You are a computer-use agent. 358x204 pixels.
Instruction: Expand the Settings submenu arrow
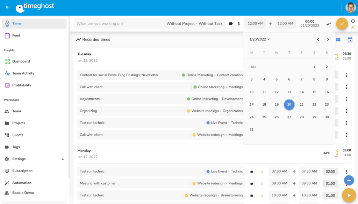click(x=63, y=159)
